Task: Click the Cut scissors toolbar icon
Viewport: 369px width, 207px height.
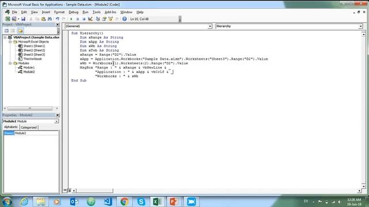Action: click(31, 19)
